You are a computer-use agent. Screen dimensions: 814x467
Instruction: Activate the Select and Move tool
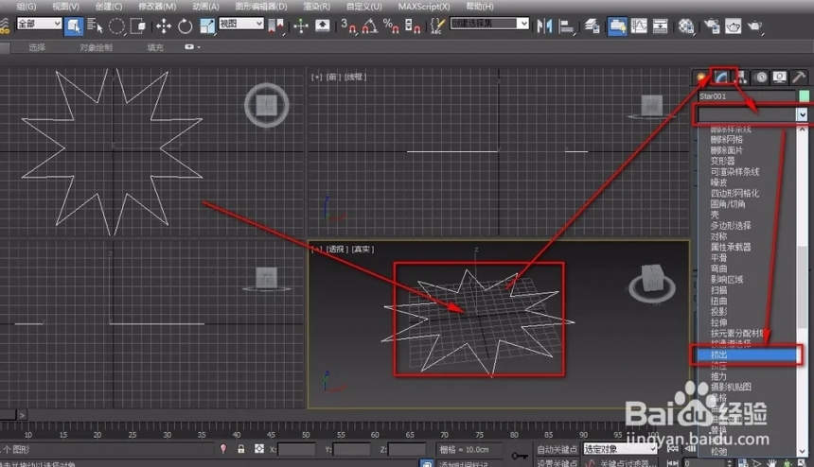tap(164, 26)
